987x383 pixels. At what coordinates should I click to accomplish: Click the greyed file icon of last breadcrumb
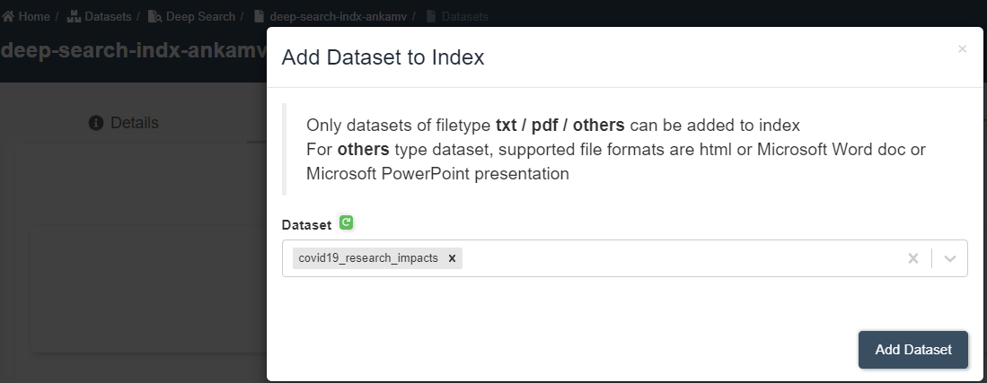430,16
